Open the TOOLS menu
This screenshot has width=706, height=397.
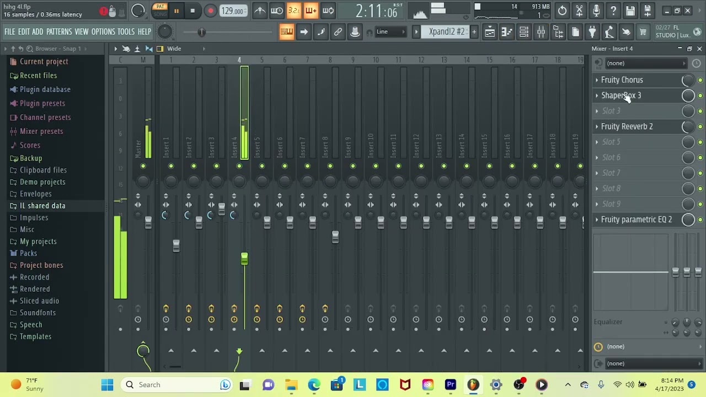pyautogui.click(x=126, y=32)
